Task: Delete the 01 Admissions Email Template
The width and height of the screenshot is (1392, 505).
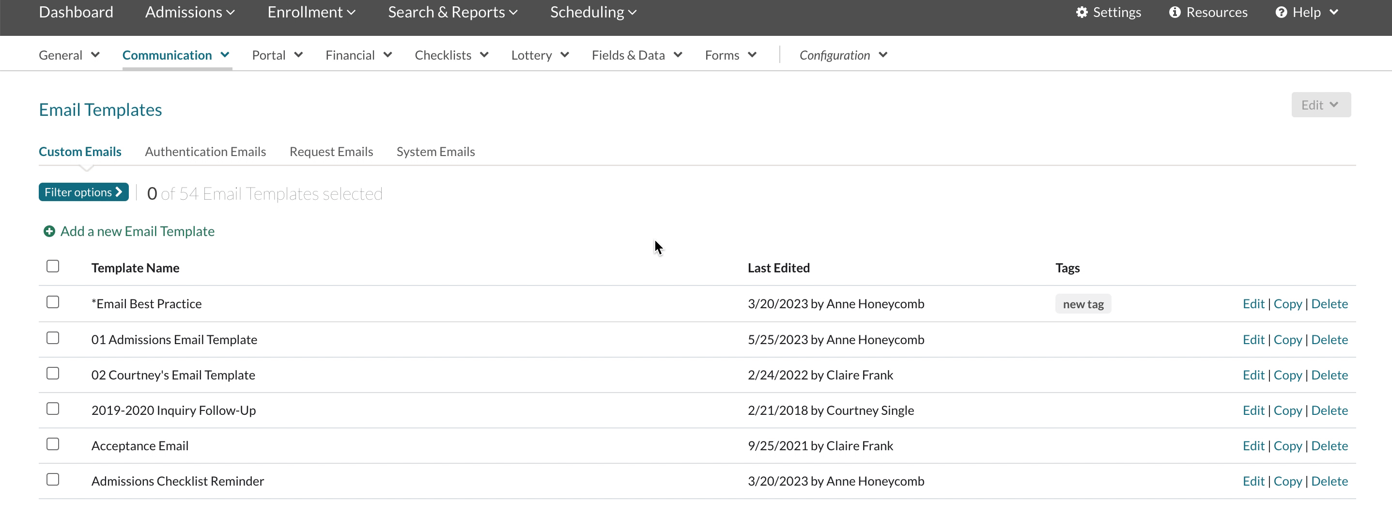Action: [1329, 340]
